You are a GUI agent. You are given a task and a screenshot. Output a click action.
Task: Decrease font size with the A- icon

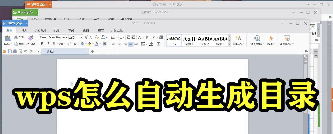click(91, 37)
